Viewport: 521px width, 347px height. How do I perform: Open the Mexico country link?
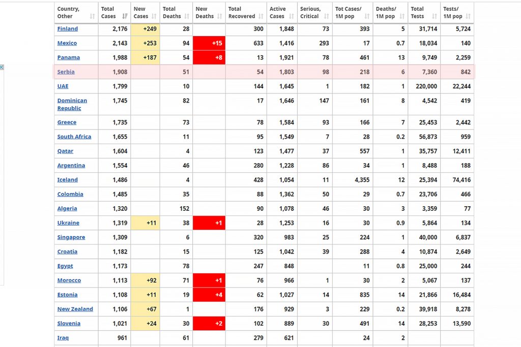click(67, 43)
